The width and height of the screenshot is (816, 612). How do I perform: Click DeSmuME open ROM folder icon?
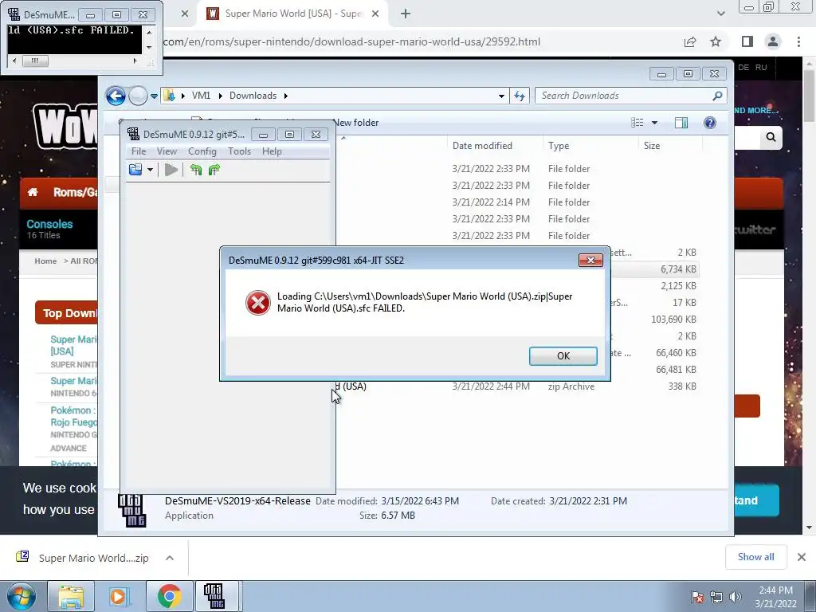(x=135, y=170)
